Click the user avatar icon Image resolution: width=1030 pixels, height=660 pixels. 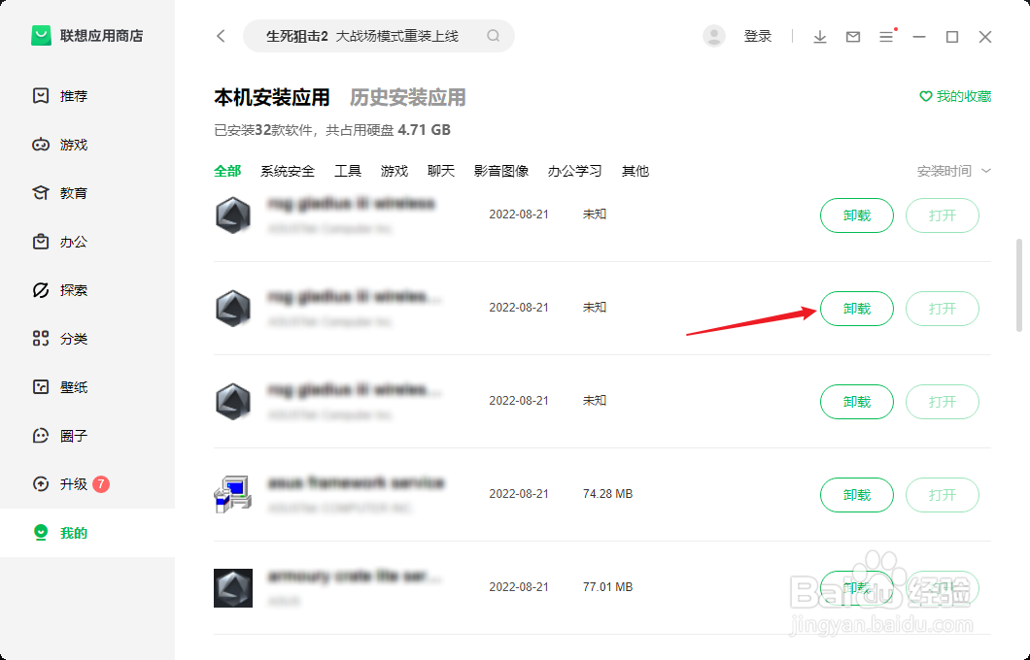tap(714, 36)
